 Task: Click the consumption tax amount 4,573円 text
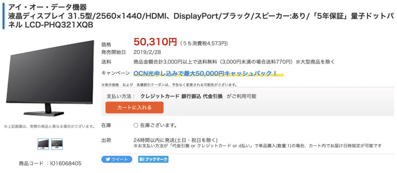204,43
